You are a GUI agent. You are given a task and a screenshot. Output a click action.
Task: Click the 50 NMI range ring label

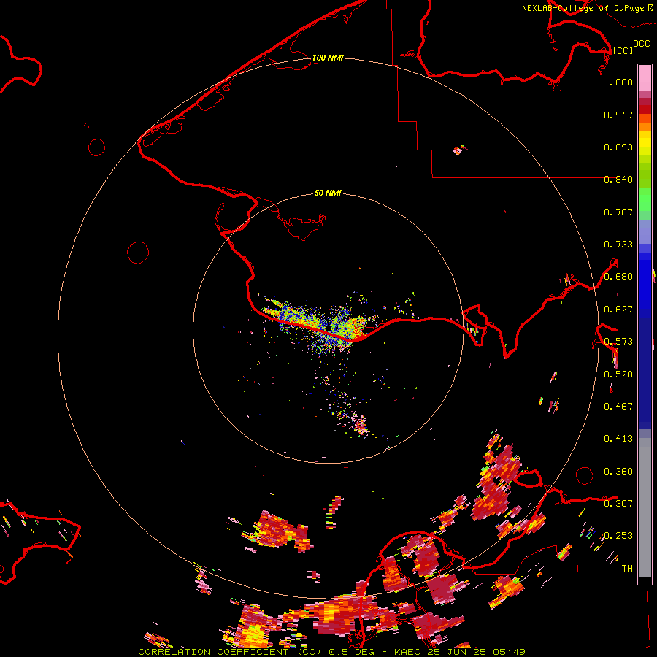tap(328, 193)
